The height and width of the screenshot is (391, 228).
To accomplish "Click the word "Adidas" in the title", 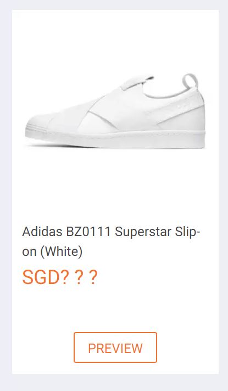I will [x=42, y=232].
